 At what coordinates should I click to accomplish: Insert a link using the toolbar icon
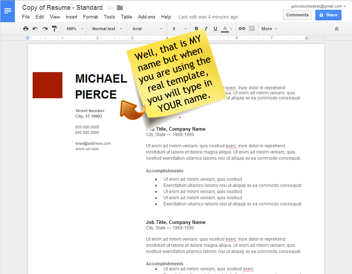pos(242,29)
